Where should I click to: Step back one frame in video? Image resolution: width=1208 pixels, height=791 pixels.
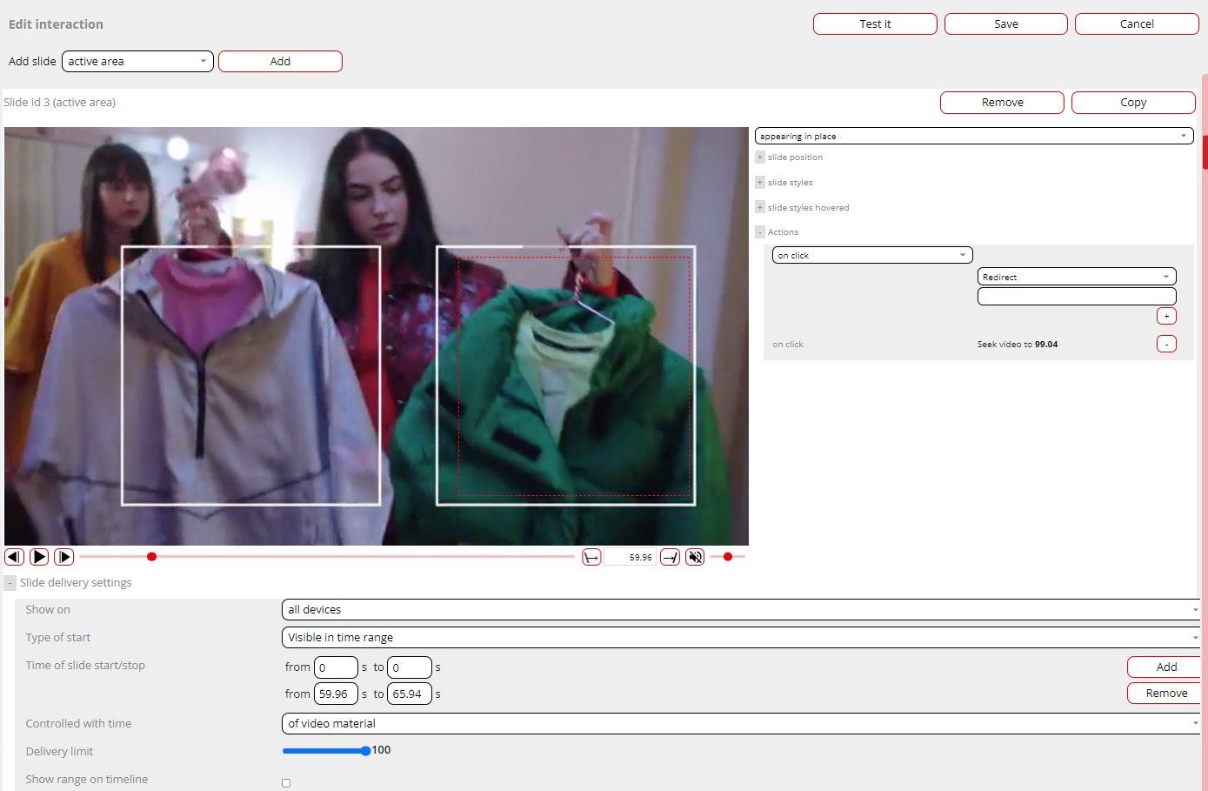pyautogui.click(x=14, y=557)
